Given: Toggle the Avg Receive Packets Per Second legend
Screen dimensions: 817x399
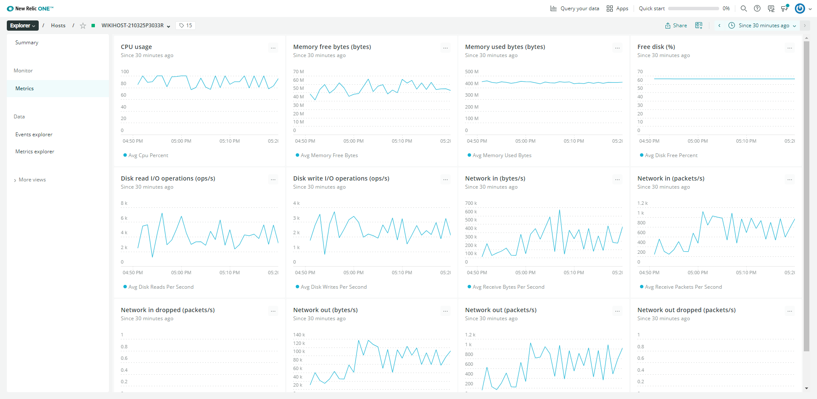Looking at the screenshot, I should pyautogui.click(x=681, y=287).
